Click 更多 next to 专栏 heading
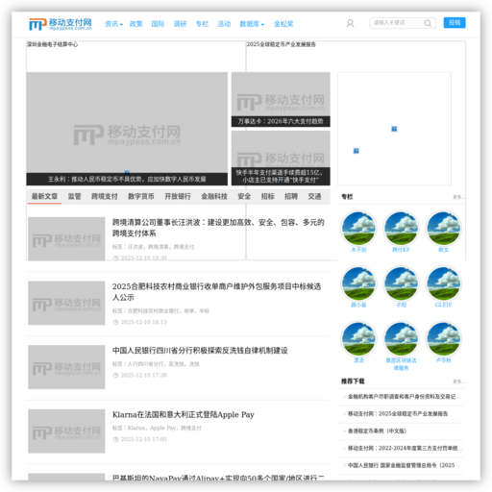Viewport: 492px width, 492px height. 458,197
